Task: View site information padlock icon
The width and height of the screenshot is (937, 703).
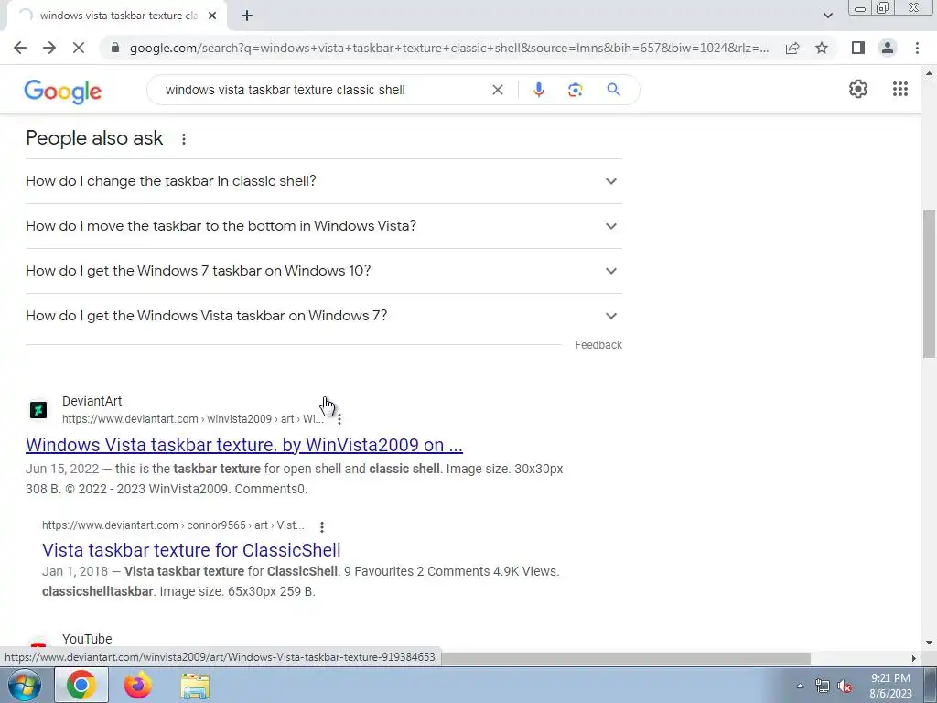Action: 115,48
